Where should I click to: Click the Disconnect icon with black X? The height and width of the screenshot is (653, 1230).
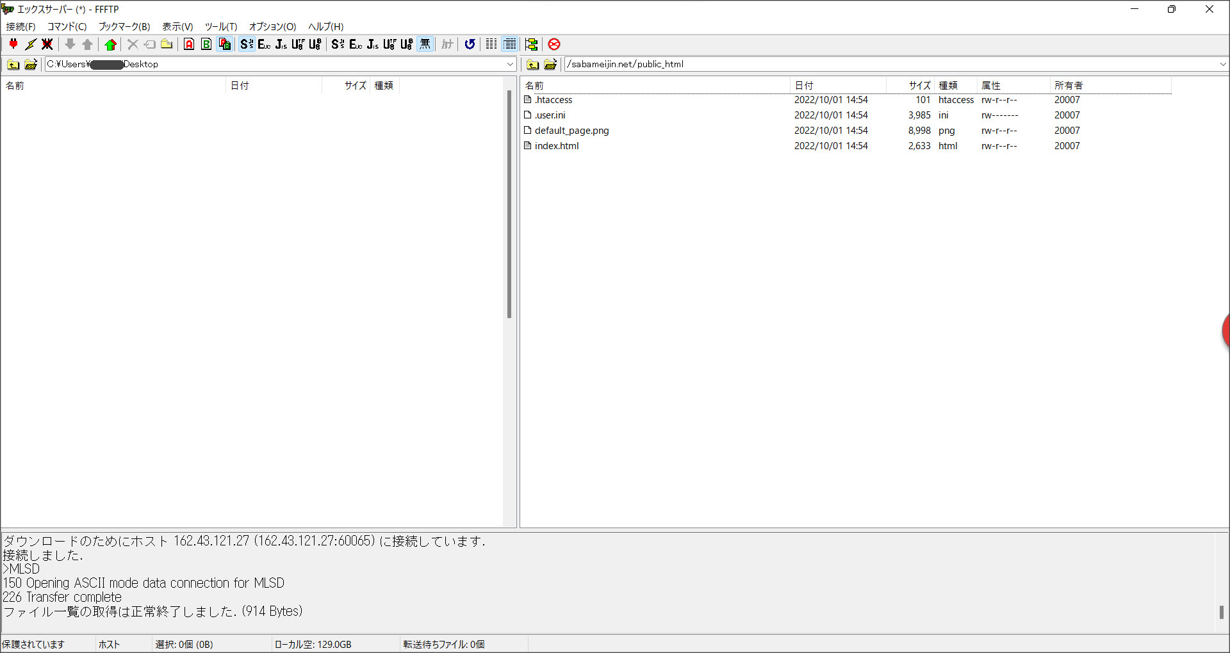pos(47,44)
